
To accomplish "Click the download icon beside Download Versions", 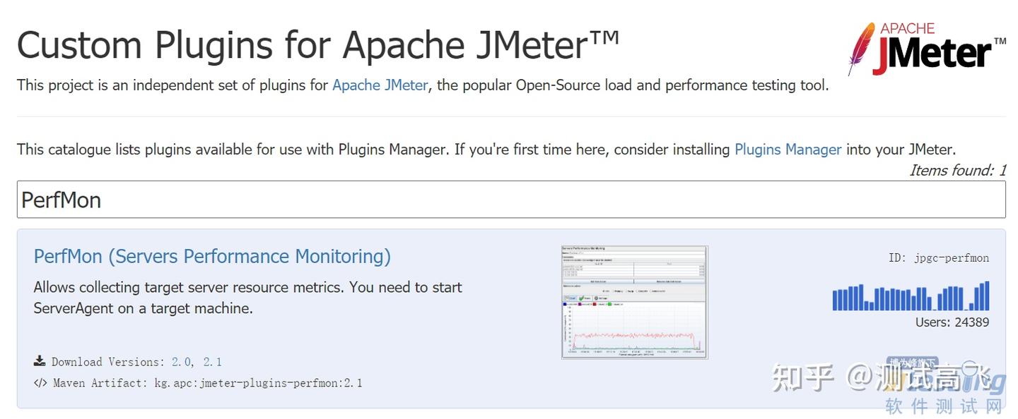I will click(40, 361).
